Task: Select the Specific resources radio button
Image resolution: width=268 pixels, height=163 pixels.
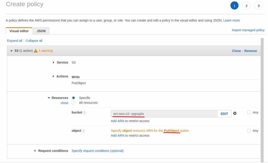Action: pos(74,98)
